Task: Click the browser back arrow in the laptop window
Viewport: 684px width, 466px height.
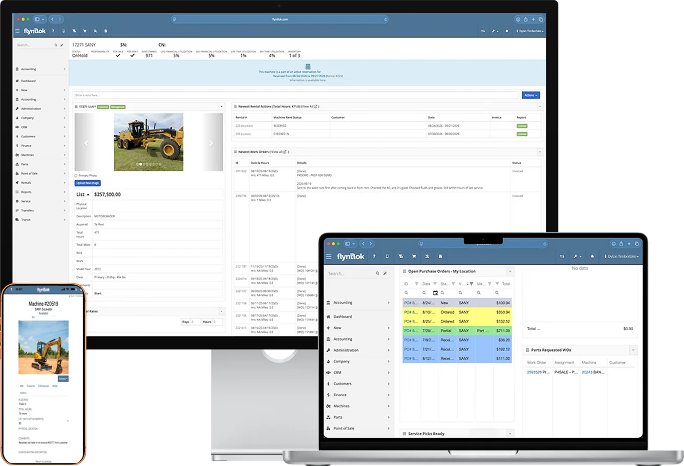Action: click(x=363, y=244)
